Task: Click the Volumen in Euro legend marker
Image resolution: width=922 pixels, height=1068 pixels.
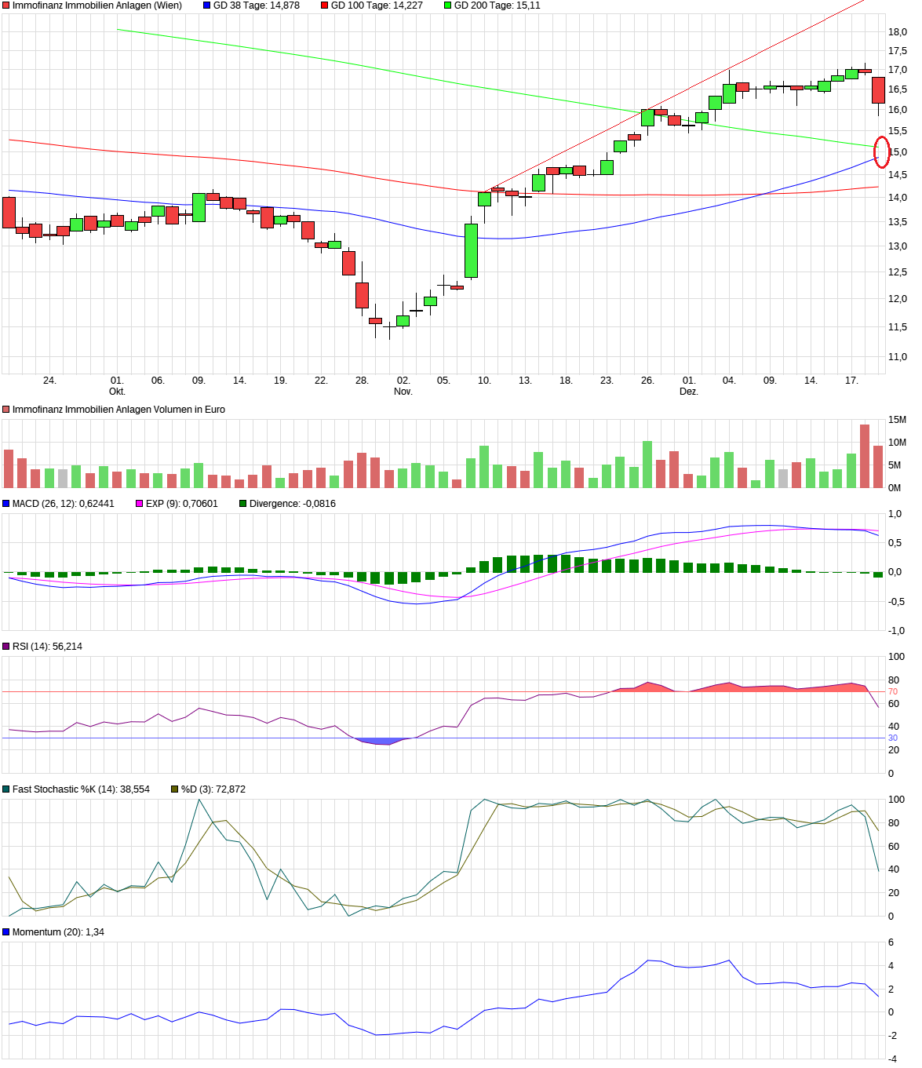Action: pos(7,409)
